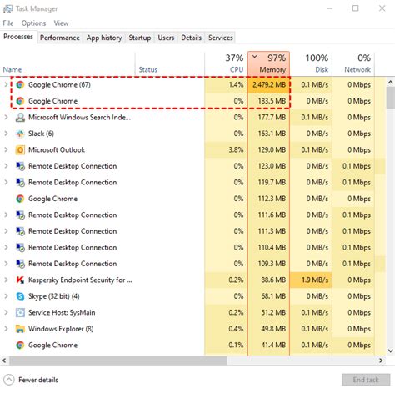This screenshot has width=395, height=394.
Task: Expand the Skype (32 bit) (4) group
Action: [6, 296]
